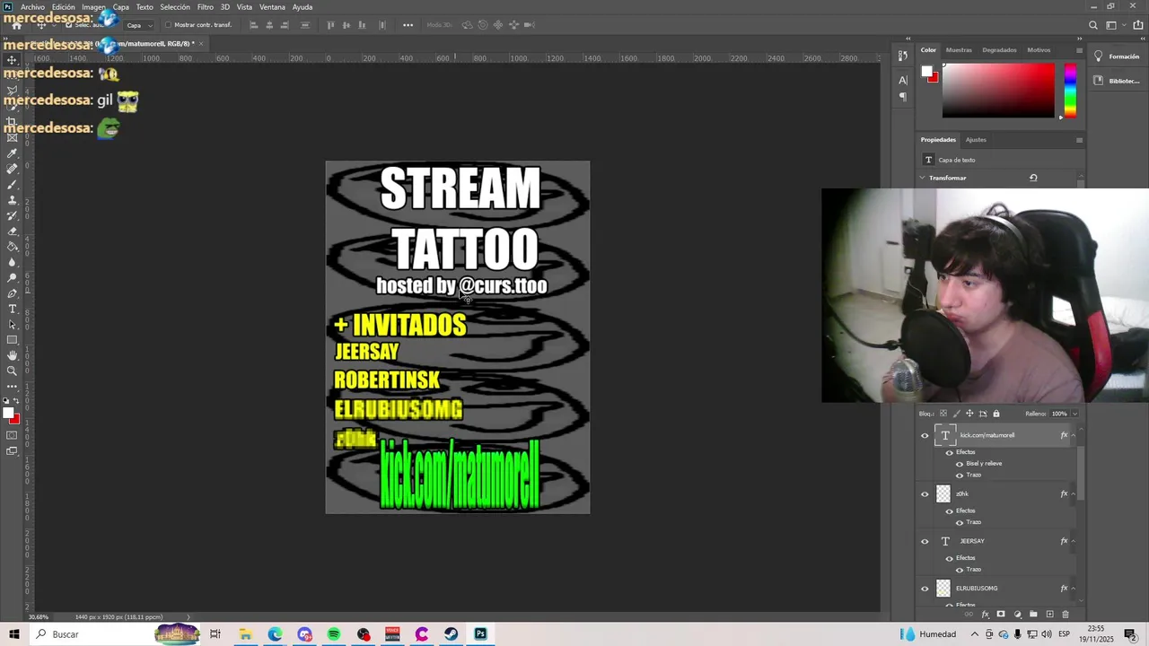Click the foreground color swatch in Color panel
This screenshot has height=646, width=1149.
click(x=926, y=72)
